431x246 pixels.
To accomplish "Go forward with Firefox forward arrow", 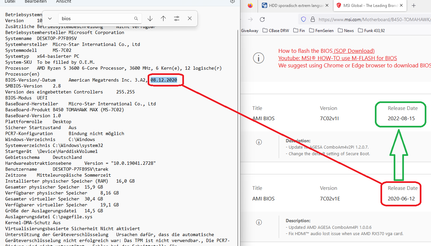I will [250, 19].
